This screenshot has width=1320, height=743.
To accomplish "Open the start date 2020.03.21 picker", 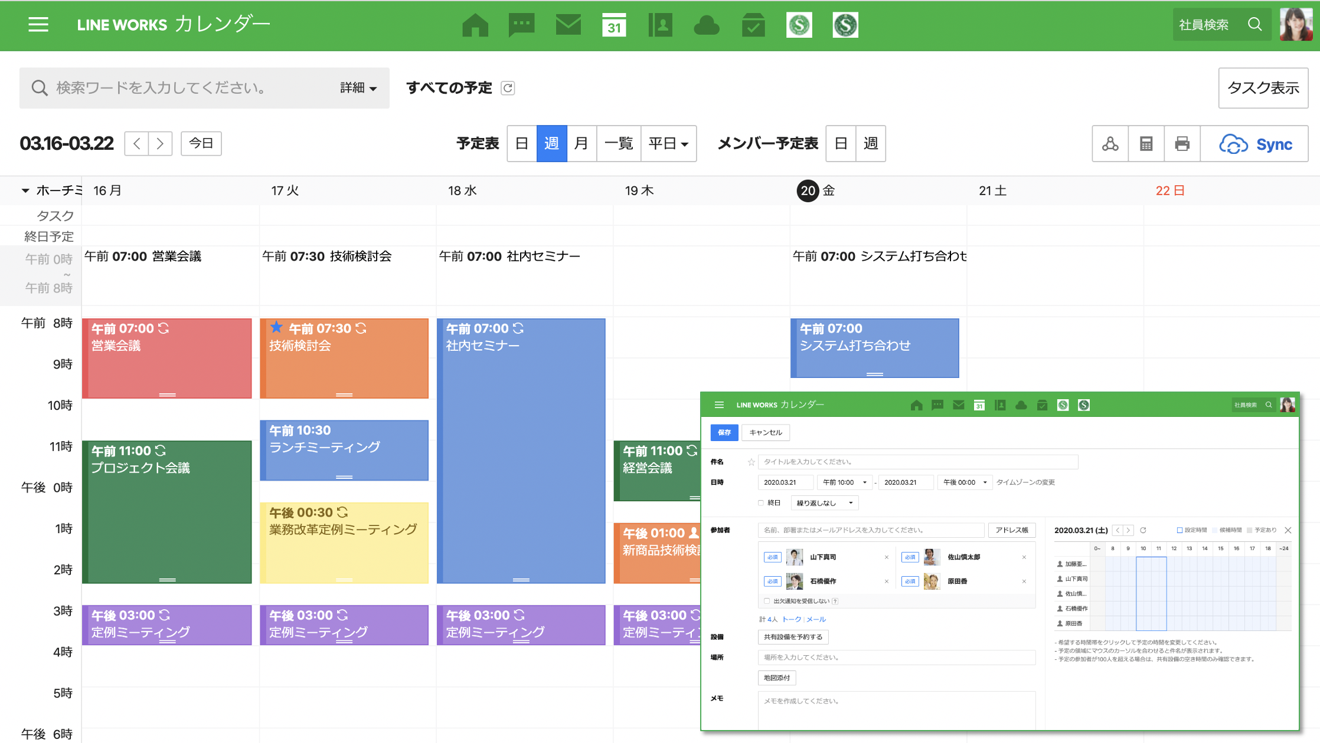I will pos(785,482).
